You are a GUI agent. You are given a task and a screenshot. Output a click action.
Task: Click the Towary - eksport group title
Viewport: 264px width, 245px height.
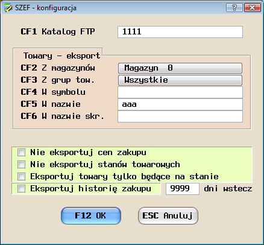[x=61, y=56]
